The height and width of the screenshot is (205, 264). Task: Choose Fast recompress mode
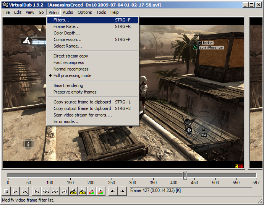tap(69, 62)
